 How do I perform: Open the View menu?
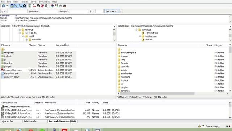(15, 1)
